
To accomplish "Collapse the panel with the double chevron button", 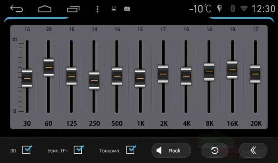I will [253, 150].
